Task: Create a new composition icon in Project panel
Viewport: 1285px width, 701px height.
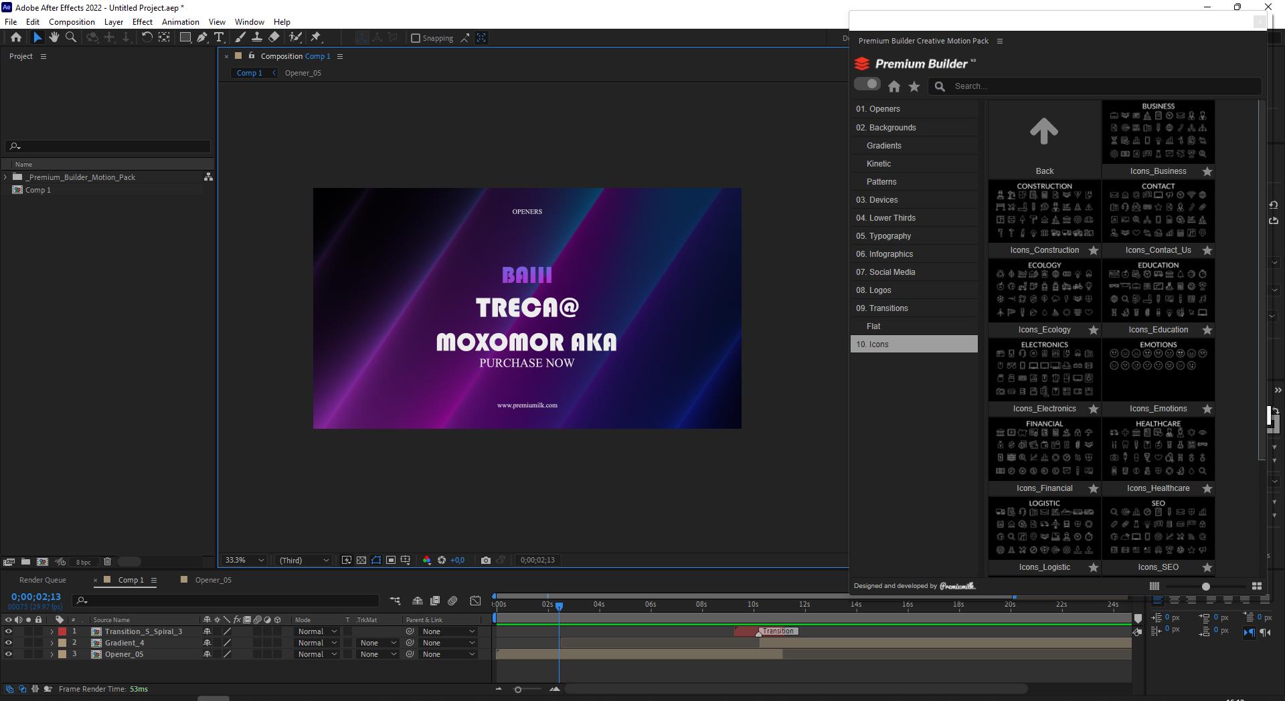Action: 42,562
